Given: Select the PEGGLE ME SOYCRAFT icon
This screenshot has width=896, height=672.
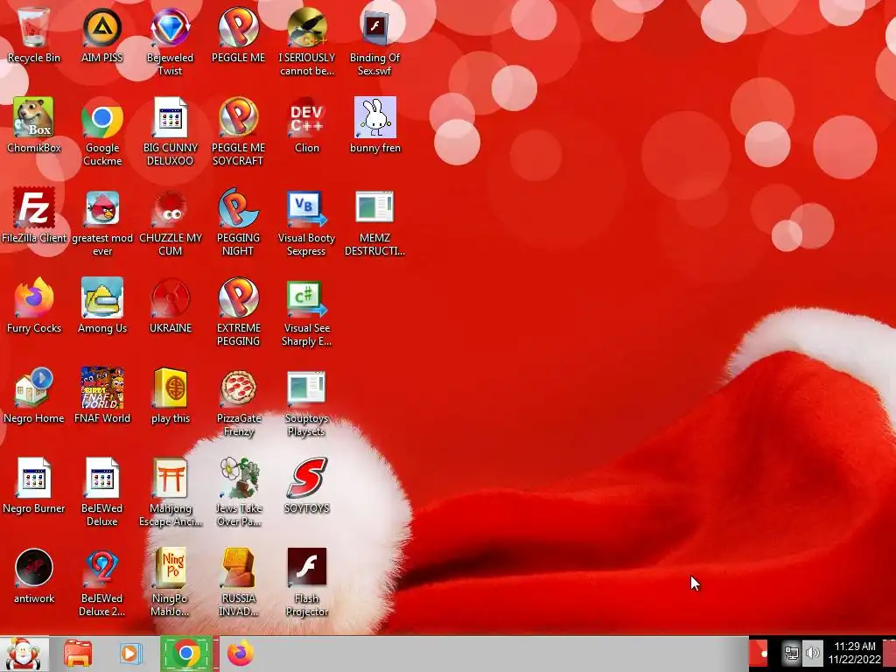Looking at the screenshot, I should [x=238, y=133].
